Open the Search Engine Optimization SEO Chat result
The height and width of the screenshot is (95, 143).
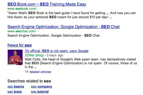(x=64, y=27)
